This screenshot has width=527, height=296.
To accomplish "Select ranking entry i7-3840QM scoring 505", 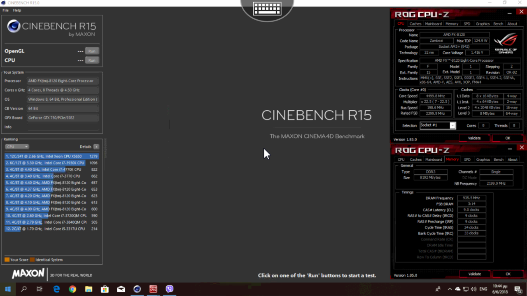I will click(52, 222).
